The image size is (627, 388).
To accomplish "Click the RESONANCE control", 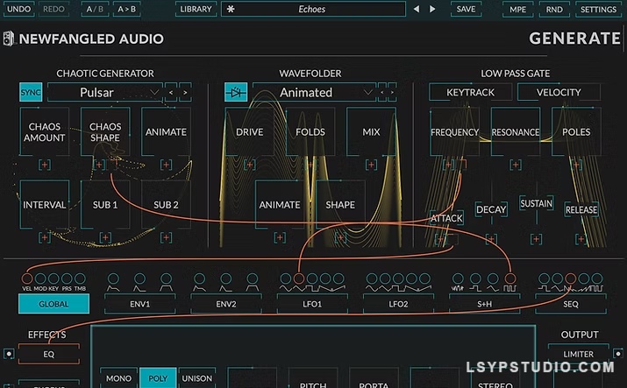I will [x=516, y=131].
